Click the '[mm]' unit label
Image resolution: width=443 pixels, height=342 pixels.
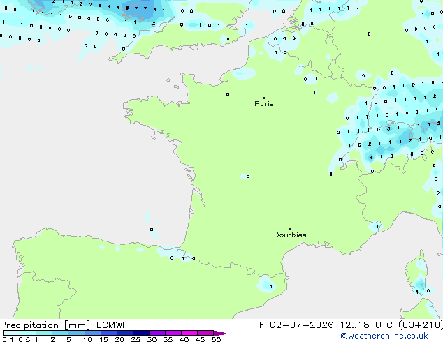pos(77,325)
